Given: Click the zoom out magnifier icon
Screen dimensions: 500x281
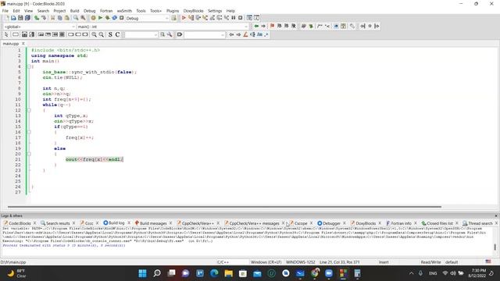Looking at the screenshot, I should click(x=101, y=34).
